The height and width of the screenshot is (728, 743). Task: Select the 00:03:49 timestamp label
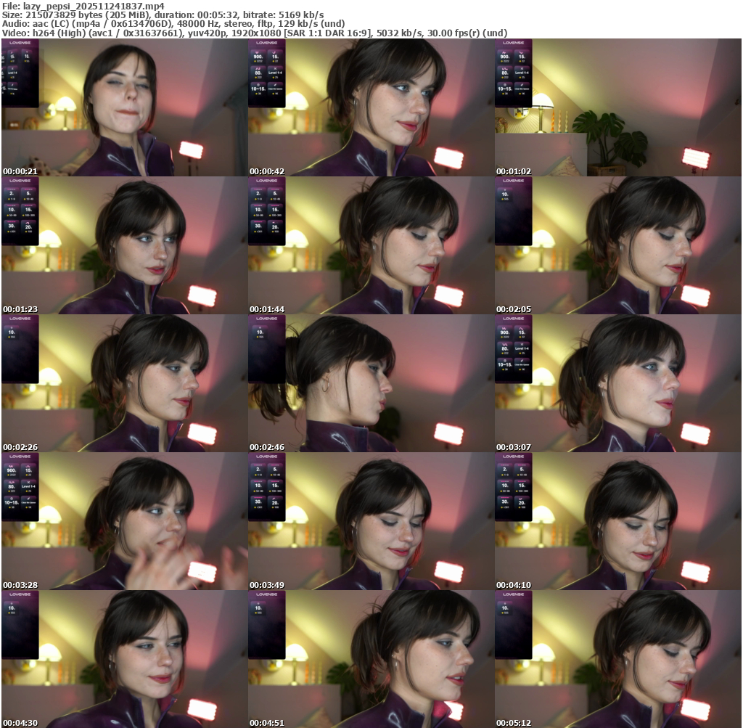coord(267,585)
